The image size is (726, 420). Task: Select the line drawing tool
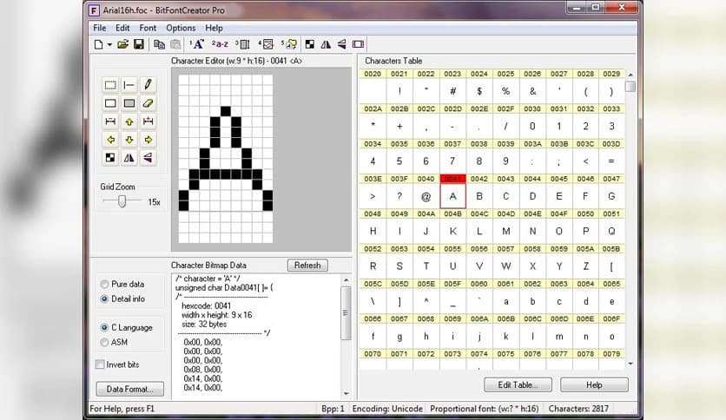click(129, 85)
